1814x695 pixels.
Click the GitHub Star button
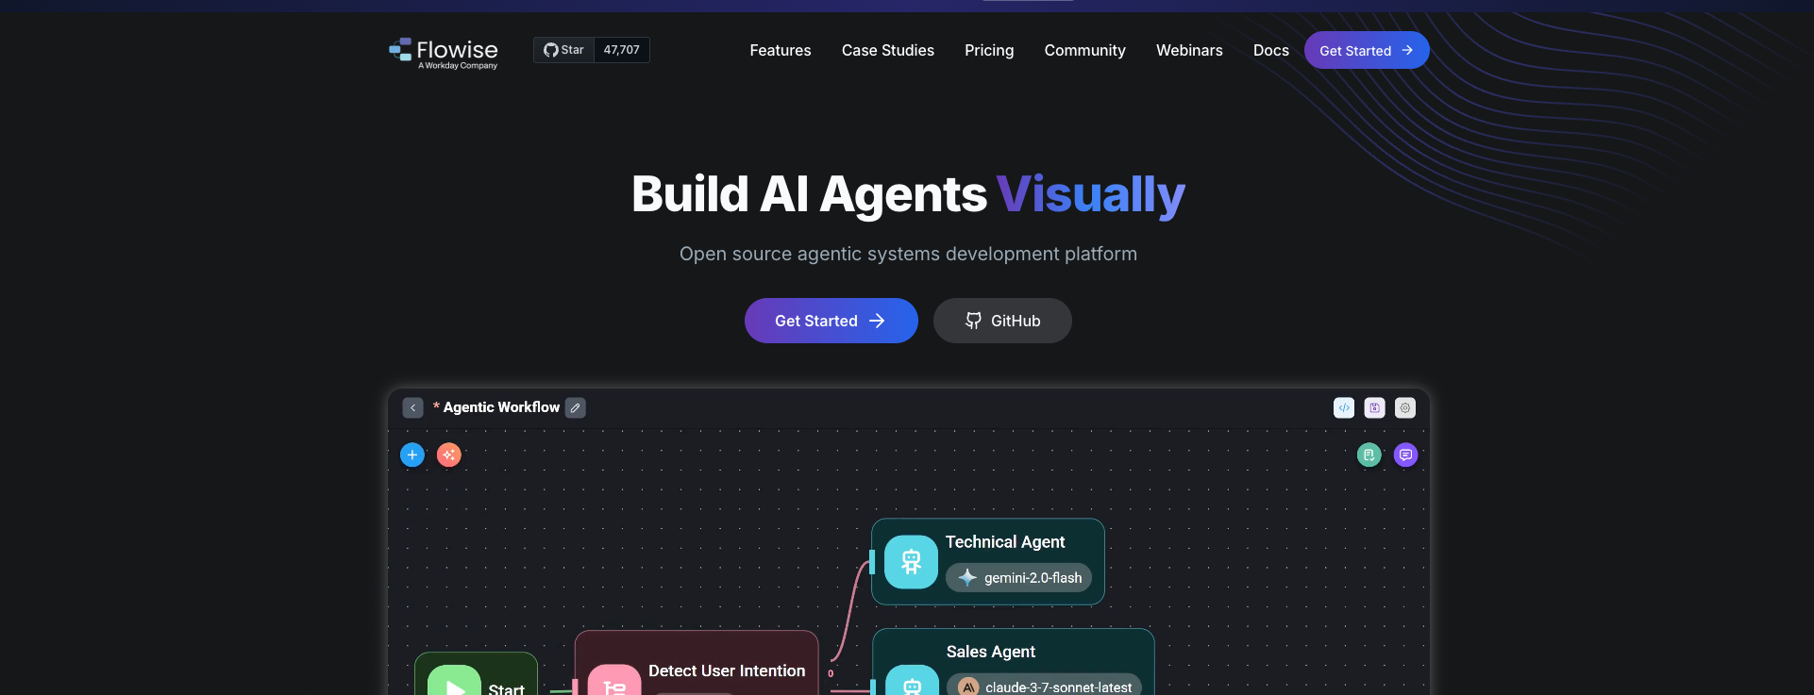(563, 50)
